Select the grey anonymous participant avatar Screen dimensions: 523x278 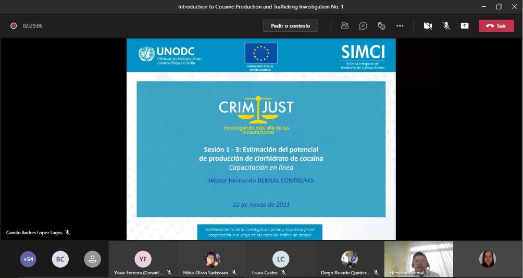[92, 259]
